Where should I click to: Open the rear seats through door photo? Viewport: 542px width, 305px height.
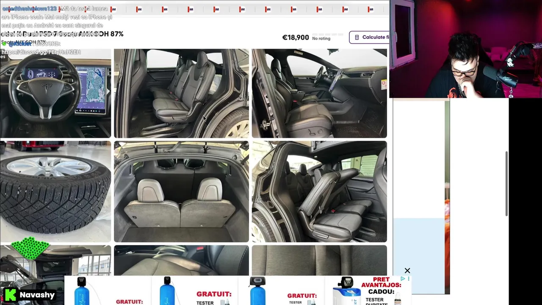tap(181, 94)
